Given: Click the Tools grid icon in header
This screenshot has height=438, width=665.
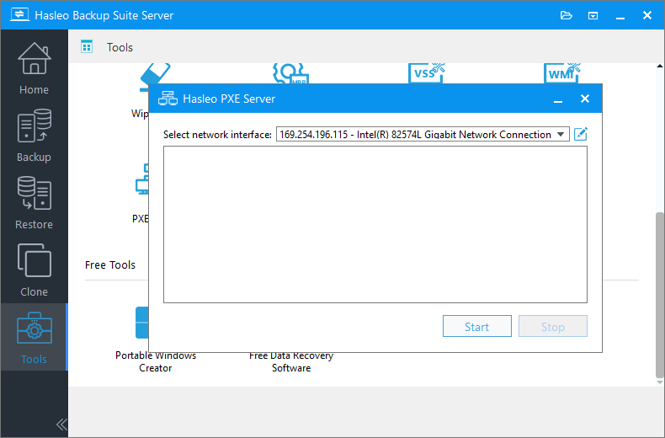Looking at the screenshot, I should point(87,46).
